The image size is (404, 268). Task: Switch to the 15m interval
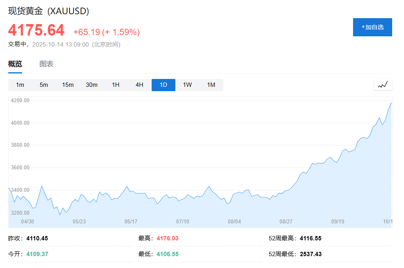pyautogui.click(x=68, y=84)
